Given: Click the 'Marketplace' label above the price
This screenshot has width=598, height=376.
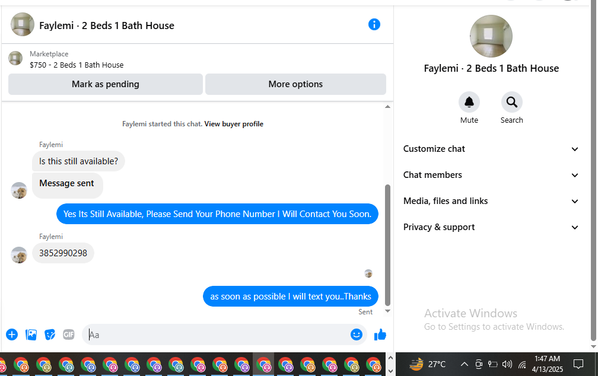Looking at the screenshot, I should pyautogui.click(x=49, y=54).
